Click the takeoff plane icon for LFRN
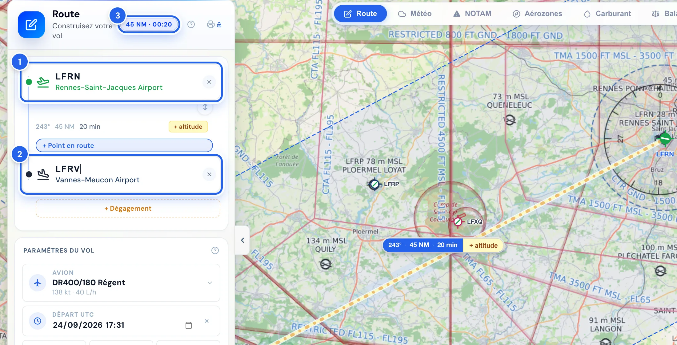The image size is (677, 345). point(43,82)
